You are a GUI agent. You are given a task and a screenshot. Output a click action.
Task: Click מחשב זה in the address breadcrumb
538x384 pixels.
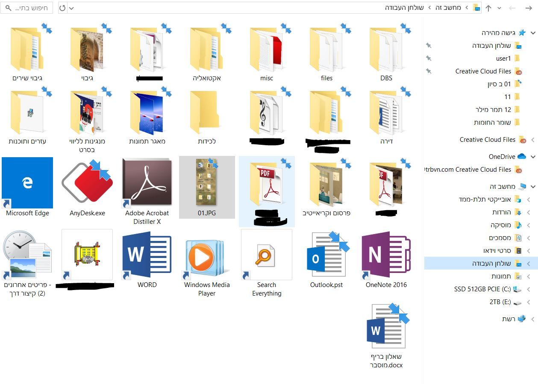coord(448,8)
